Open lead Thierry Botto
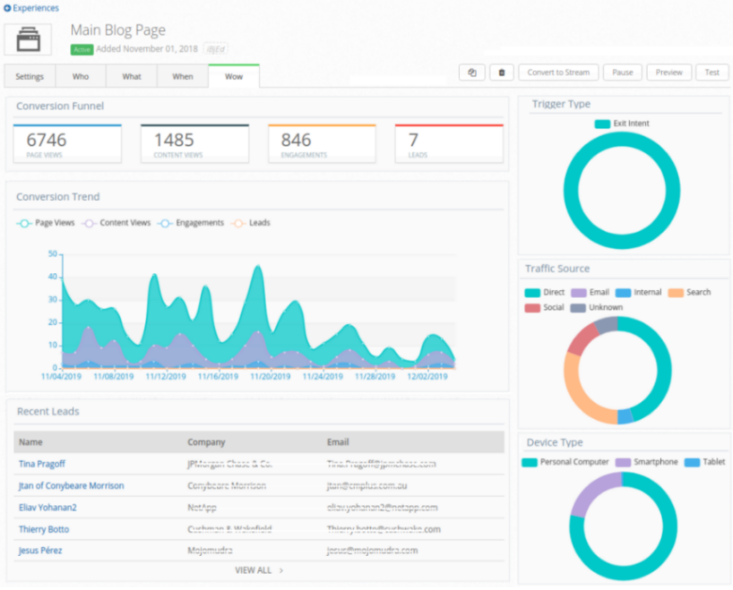The image size is (733, 590). [x=44, y=529]
